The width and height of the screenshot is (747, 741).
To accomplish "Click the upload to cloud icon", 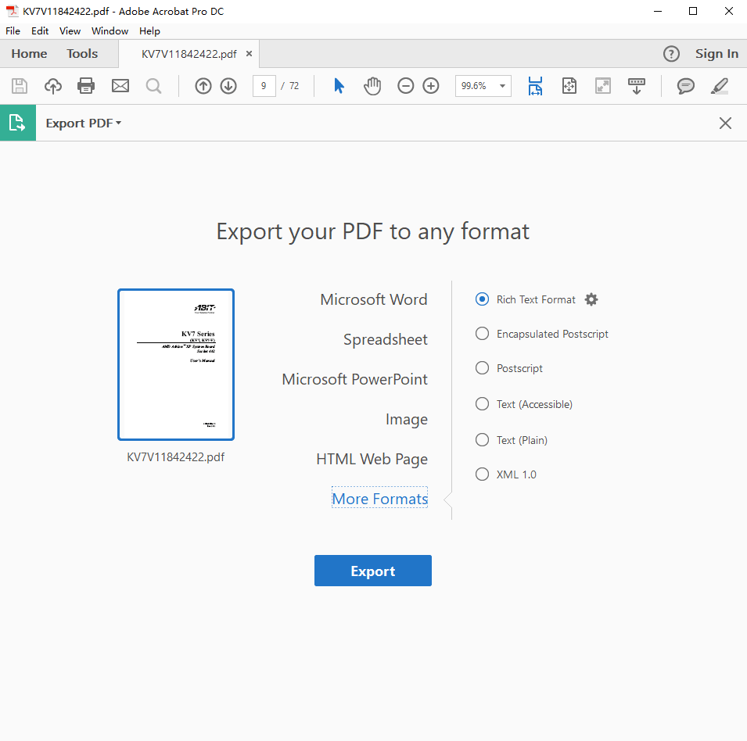I will [52, 86].
